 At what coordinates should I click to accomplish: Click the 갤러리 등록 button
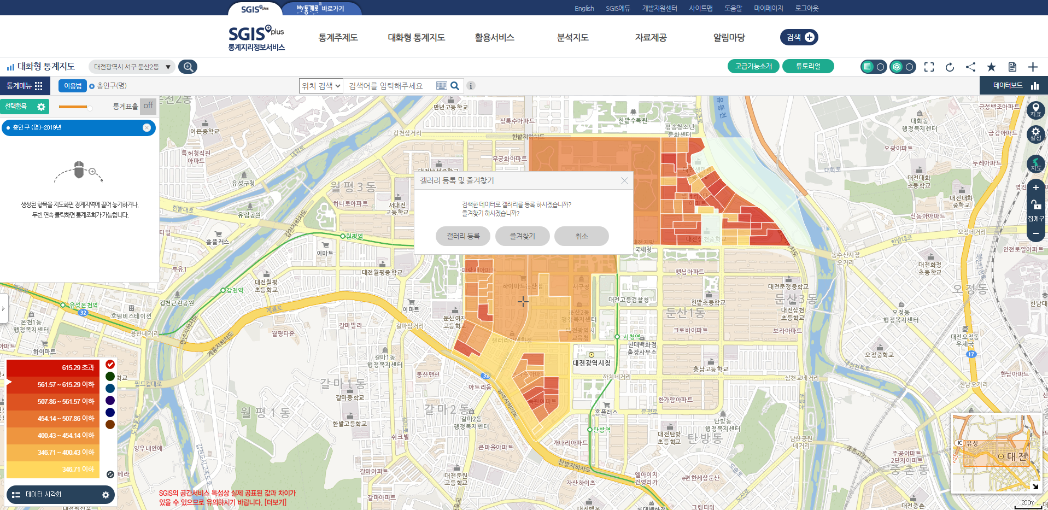[463, 236]
